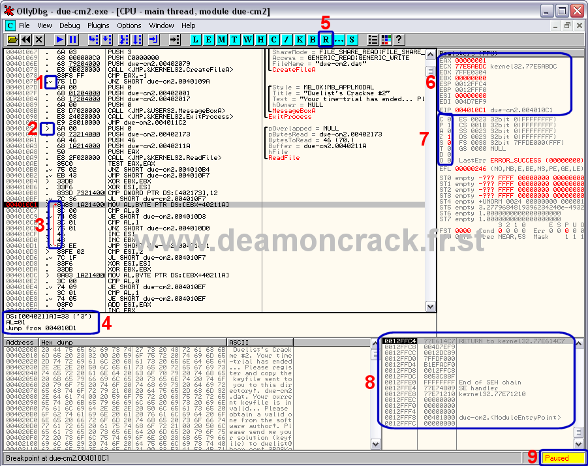Open Source window with the S toolbar button
The height and width of the screenshot is (466, 588).
352,39
